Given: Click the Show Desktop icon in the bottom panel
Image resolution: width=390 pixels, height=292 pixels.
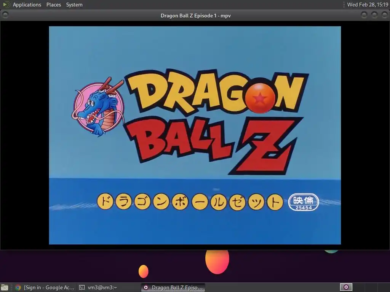Looking at the screenshot, I should click(5, 287).
